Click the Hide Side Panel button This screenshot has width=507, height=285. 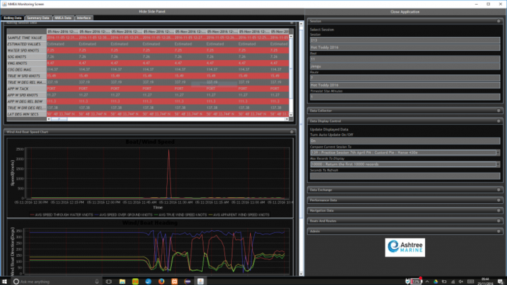coord(152,11)
